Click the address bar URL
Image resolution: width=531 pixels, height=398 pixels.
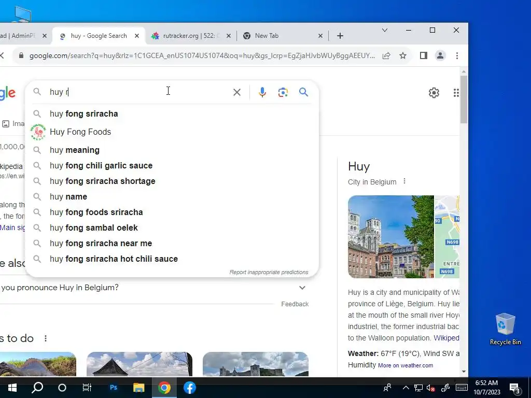(x=202, y=55)
